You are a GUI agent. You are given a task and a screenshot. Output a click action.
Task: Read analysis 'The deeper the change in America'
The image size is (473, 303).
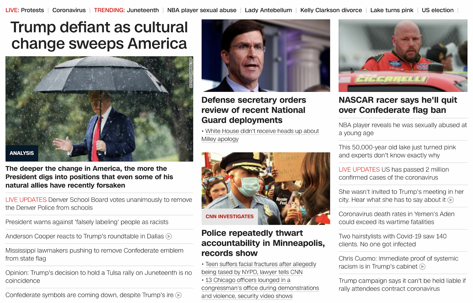89,177
